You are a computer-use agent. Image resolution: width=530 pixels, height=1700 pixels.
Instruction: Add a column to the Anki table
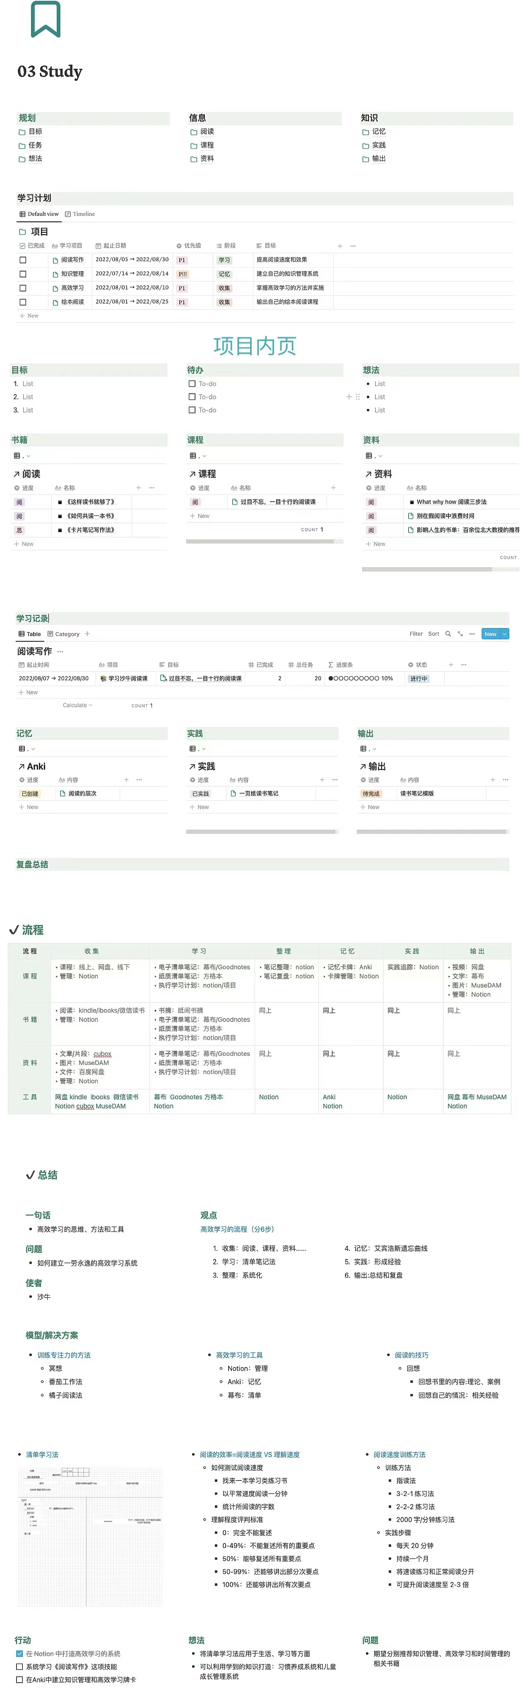click(127, 779)
